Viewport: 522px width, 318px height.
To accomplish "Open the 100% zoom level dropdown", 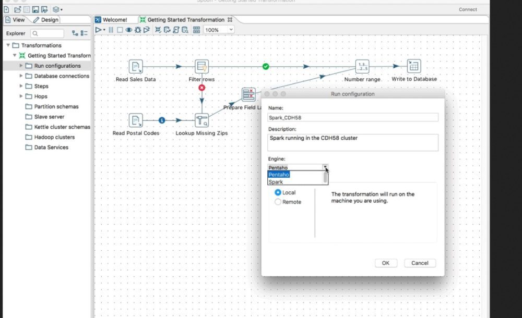I will click(x=219, y=30).
